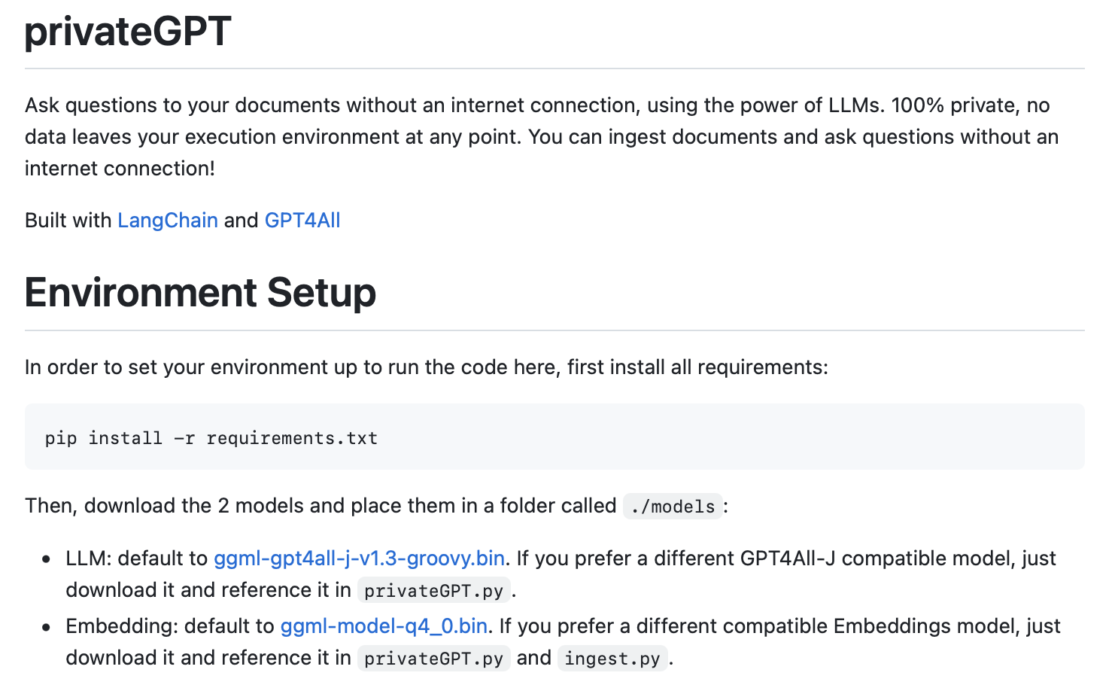Click the 'LLM: default to' bullet label
1115x697 pixels.
coord(136,559)
